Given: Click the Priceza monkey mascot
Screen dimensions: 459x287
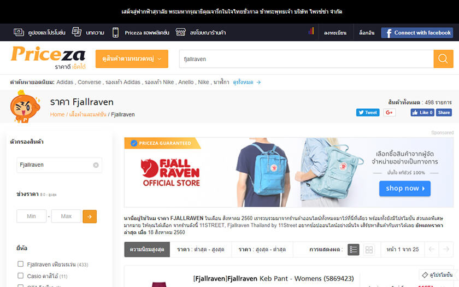Looking at the screenshot, I should (x=25, y=107).
